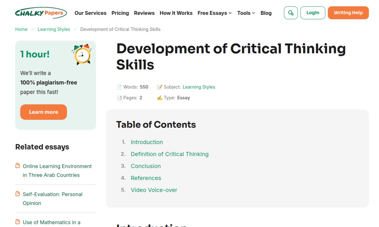
Task: Open the Reviews page
Action: (144, 13)
